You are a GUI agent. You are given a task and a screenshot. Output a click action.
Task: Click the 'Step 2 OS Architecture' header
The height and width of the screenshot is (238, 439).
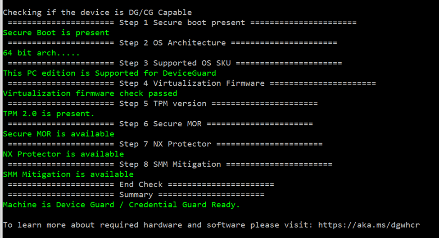(172, 43)
